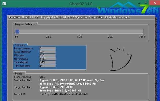Click the Ghost32 window system icon
160x101 pixels.
(x=4, y=4)
